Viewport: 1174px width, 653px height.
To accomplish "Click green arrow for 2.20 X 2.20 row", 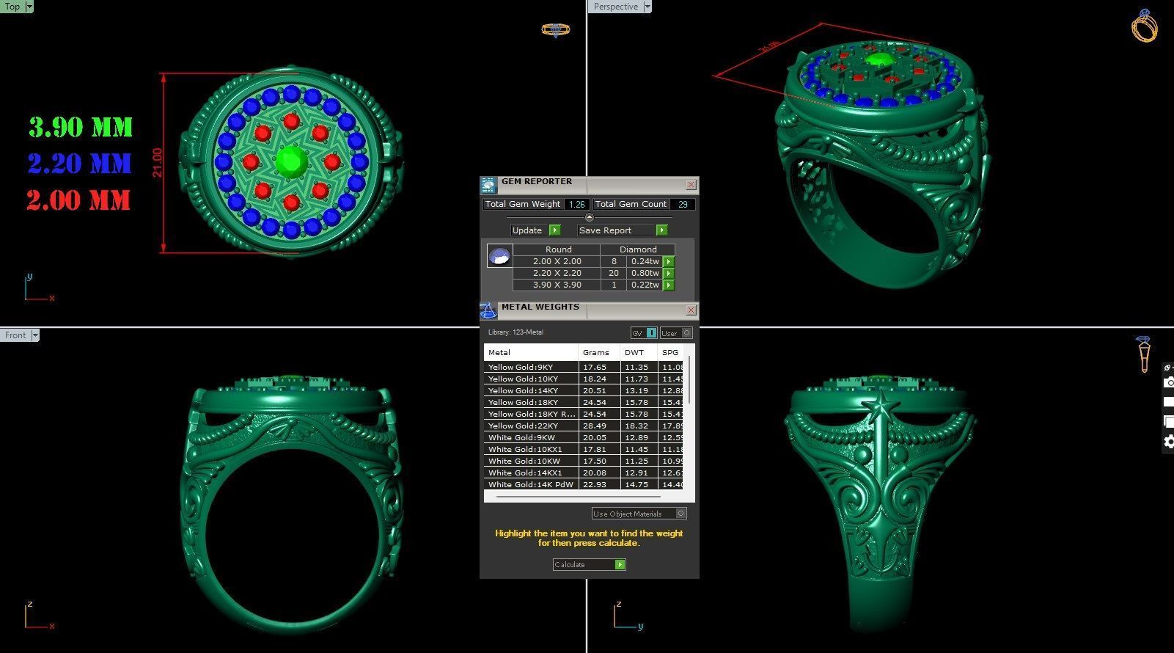I will pyautogui.click(x=669, y=273).
